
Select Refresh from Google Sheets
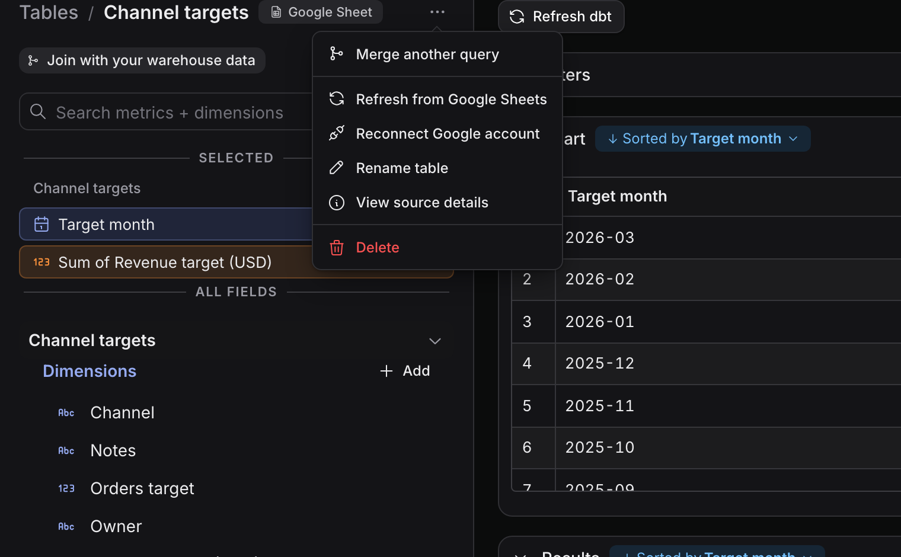pyautogui.click(x=451, y=100)
